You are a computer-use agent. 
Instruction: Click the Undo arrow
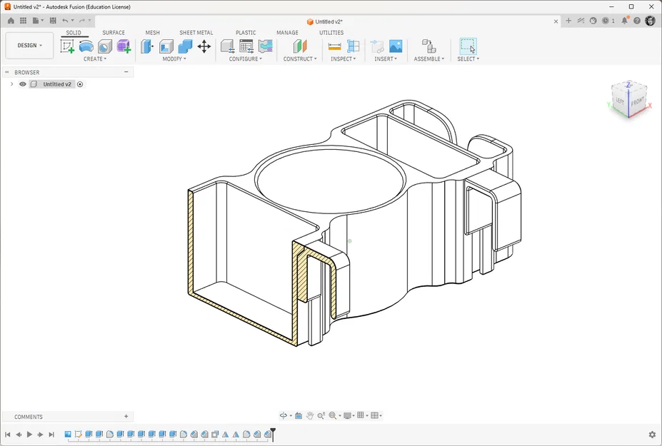[64, 21]
